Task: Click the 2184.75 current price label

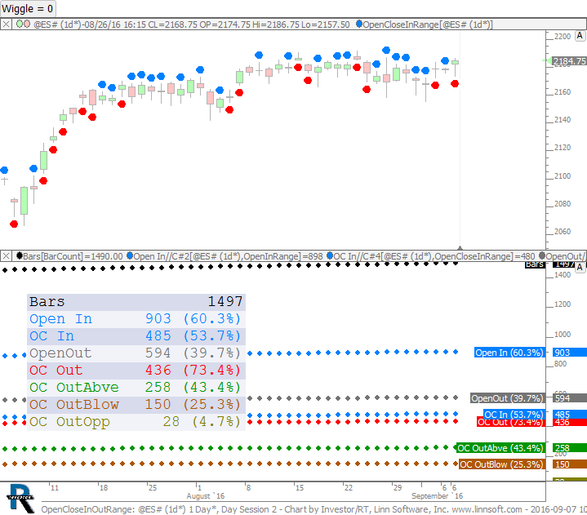Action: point(569,61)
